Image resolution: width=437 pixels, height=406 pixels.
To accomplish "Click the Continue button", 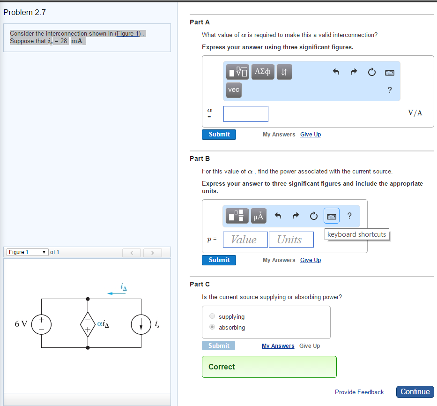I will pos(415,391).
